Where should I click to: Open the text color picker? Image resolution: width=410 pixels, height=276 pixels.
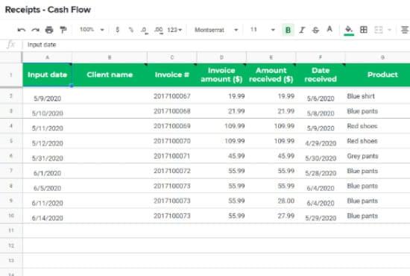[329, 29]
